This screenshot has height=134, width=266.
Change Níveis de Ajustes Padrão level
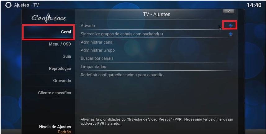[55, 129]
